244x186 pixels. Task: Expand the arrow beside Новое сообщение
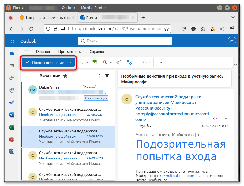click(x=71, y=63)
